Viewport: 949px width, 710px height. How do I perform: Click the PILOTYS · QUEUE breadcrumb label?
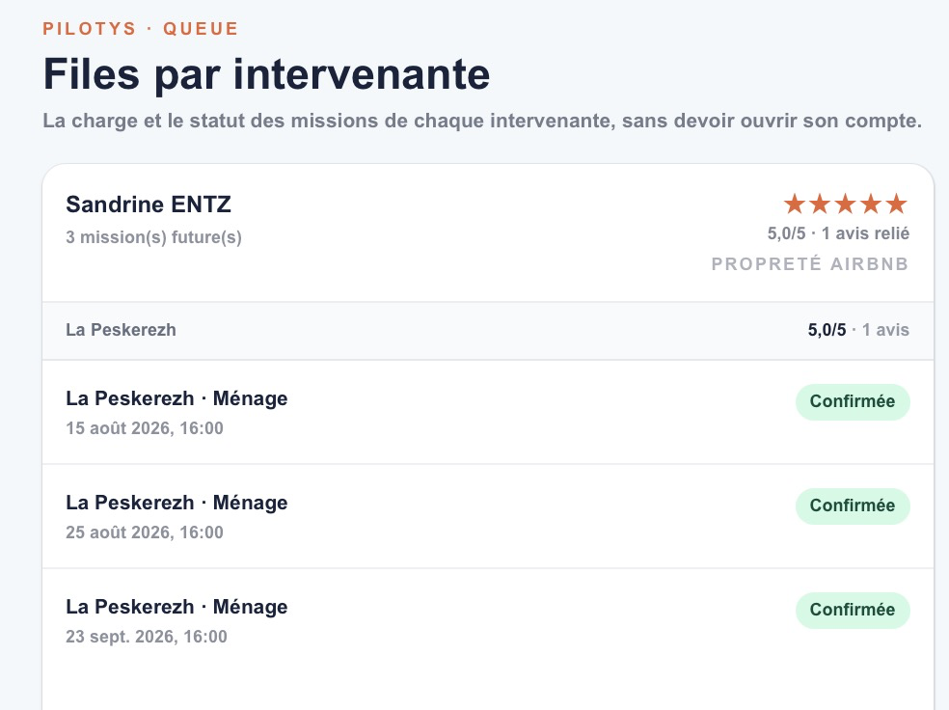tap(141, 28)
